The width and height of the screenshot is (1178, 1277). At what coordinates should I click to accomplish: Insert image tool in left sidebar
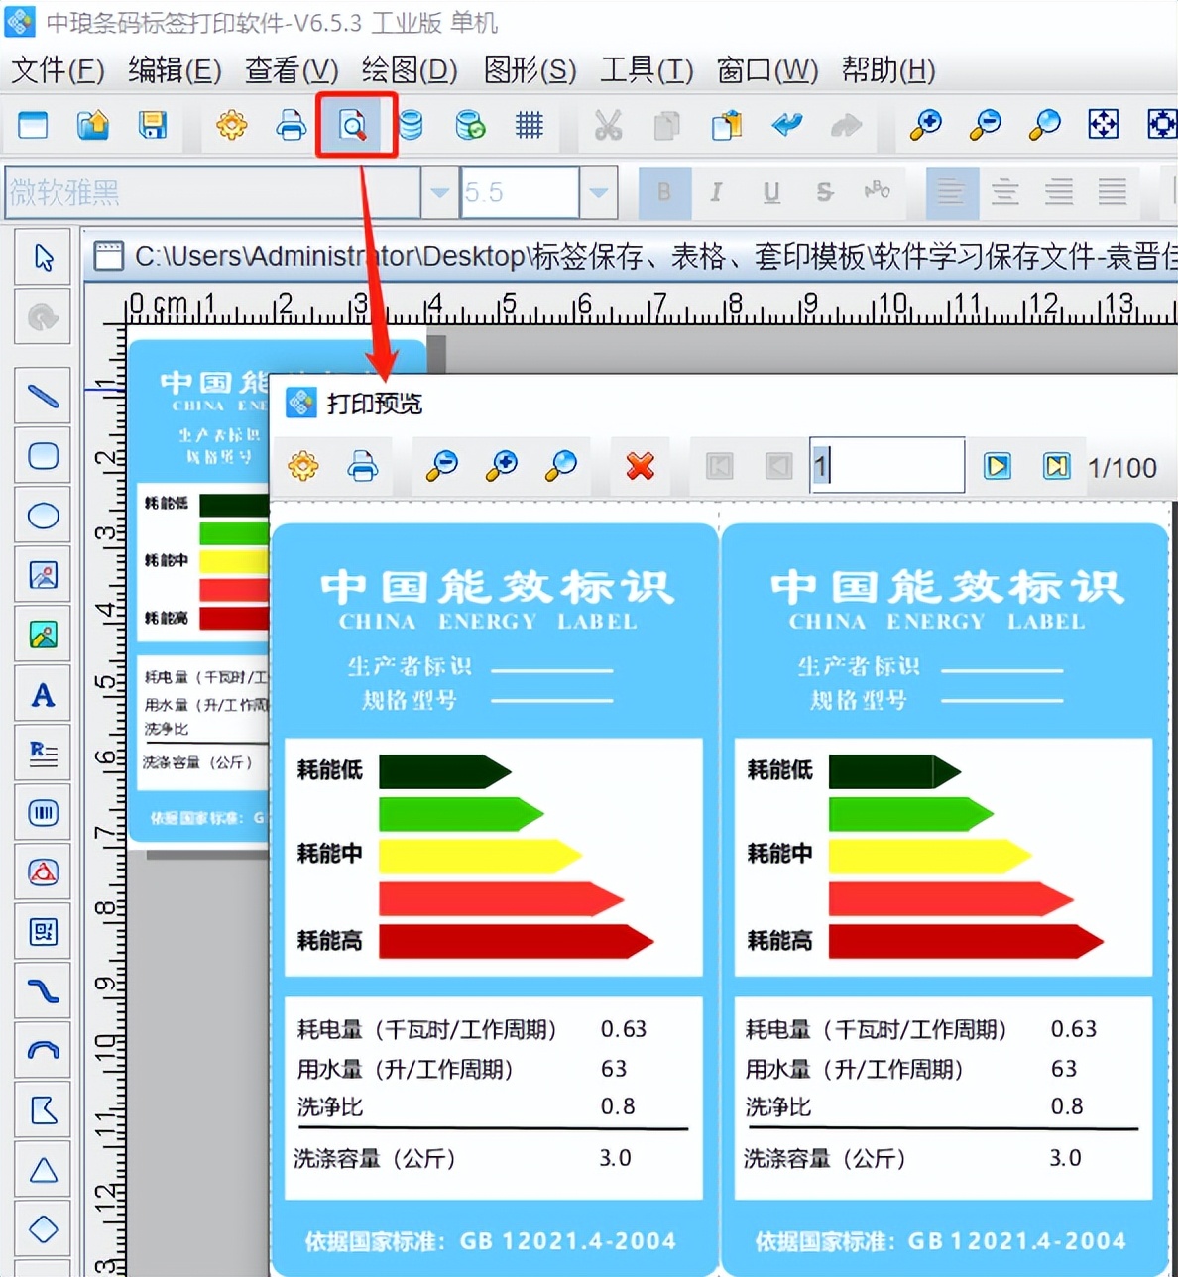[x=43, y=575]
